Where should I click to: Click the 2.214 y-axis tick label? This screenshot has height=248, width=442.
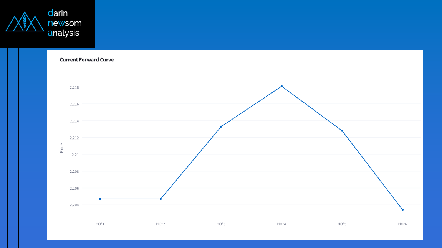click(74, 121)
